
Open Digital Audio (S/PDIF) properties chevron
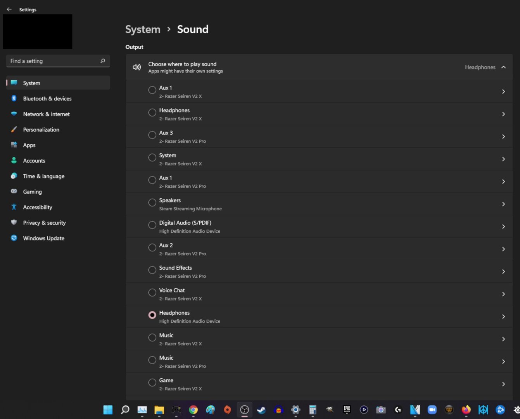503,227
